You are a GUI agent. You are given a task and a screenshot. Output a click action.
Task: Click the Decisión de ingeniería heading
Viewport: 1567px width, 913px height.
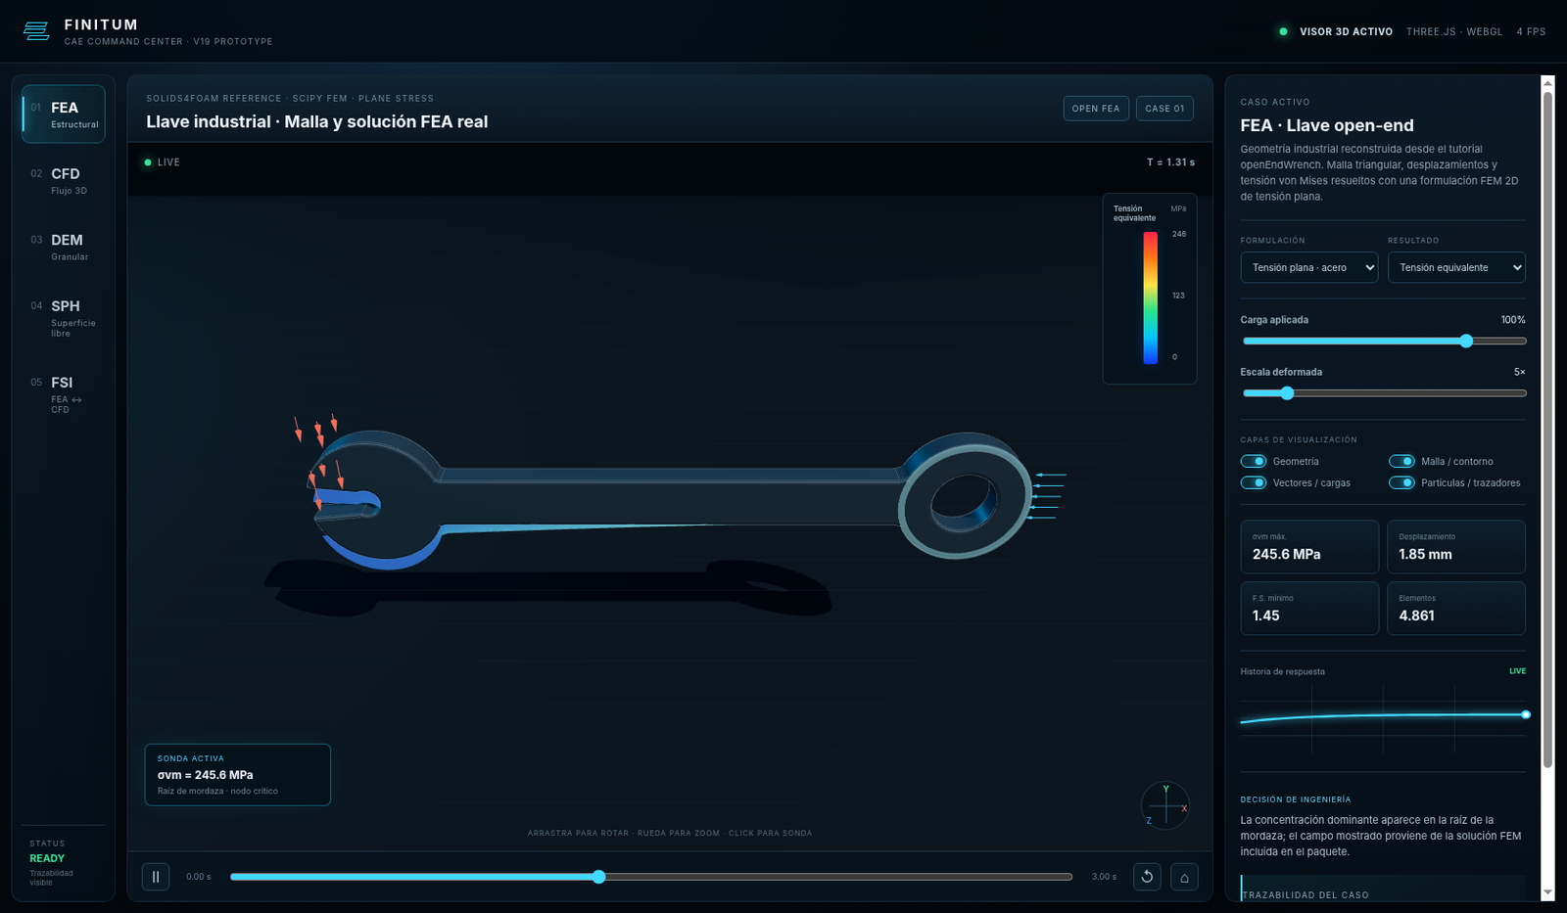tap(1296, 799)
